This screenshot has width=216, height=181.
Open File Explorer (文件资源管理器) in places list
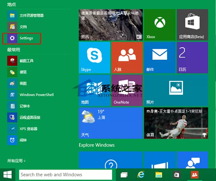point(26,15)
